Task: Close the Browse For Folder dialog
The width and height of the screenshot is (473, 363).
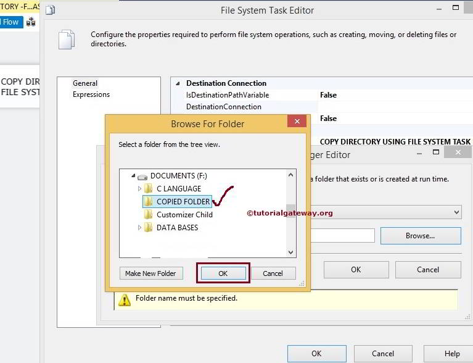Action: click(297, 122)
